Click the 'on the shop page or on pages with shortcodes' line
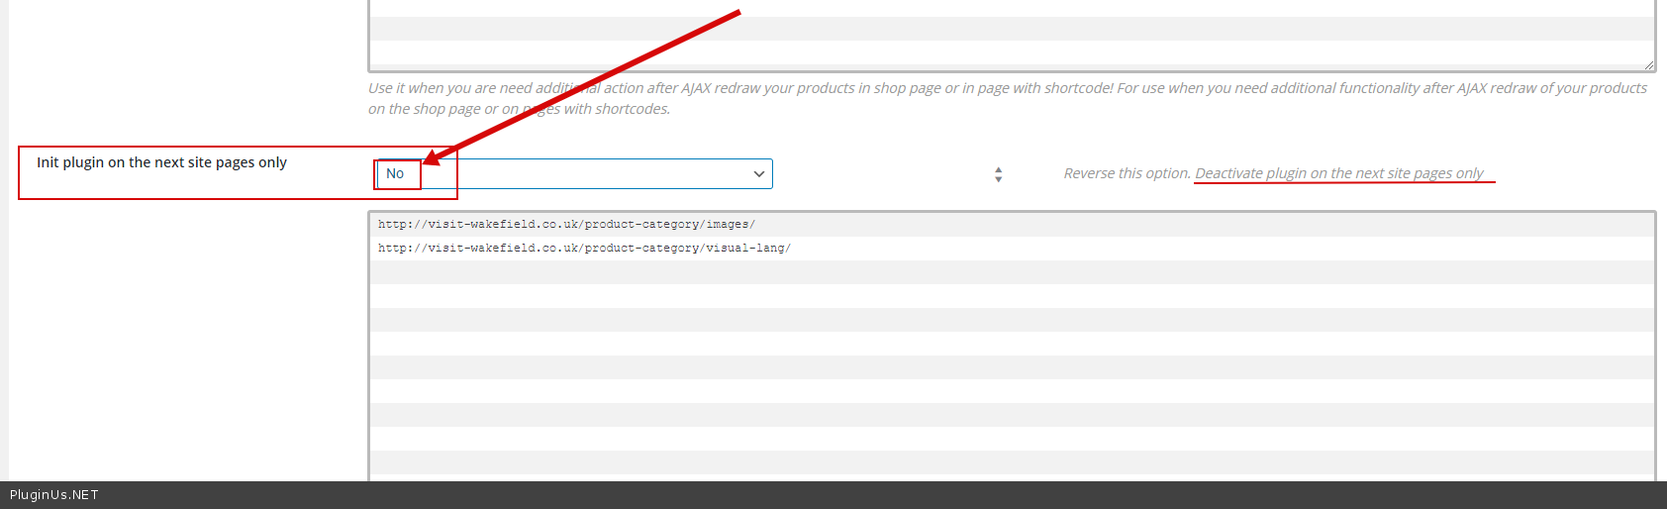 tap(519, 109)
